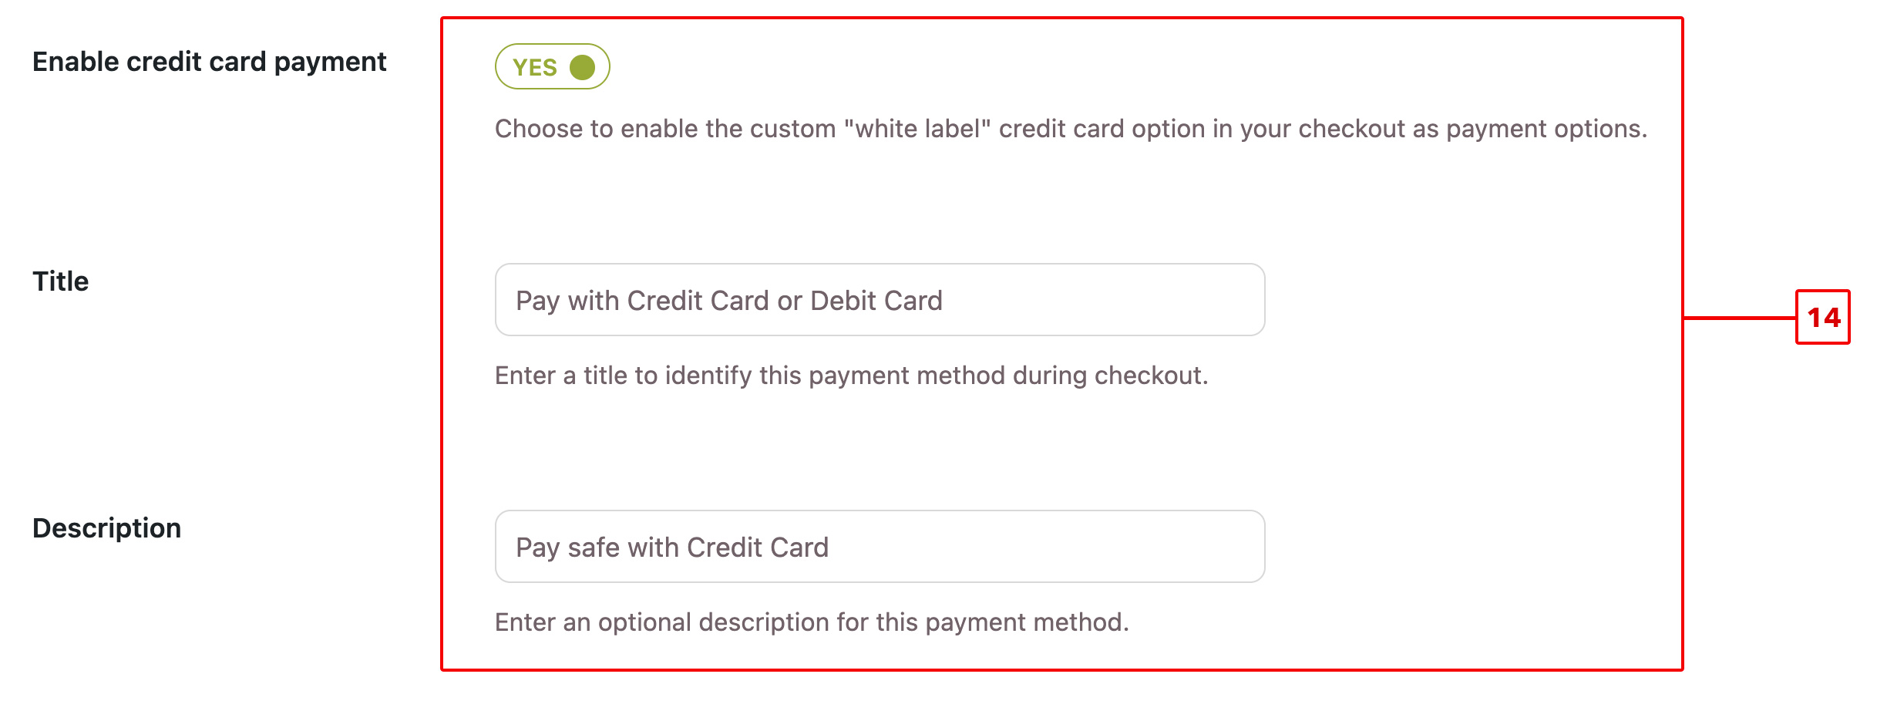This screenshot has width=1887, height=711.
Task: Select the text Pay safe with Credit Card
Action: (673, 546)
